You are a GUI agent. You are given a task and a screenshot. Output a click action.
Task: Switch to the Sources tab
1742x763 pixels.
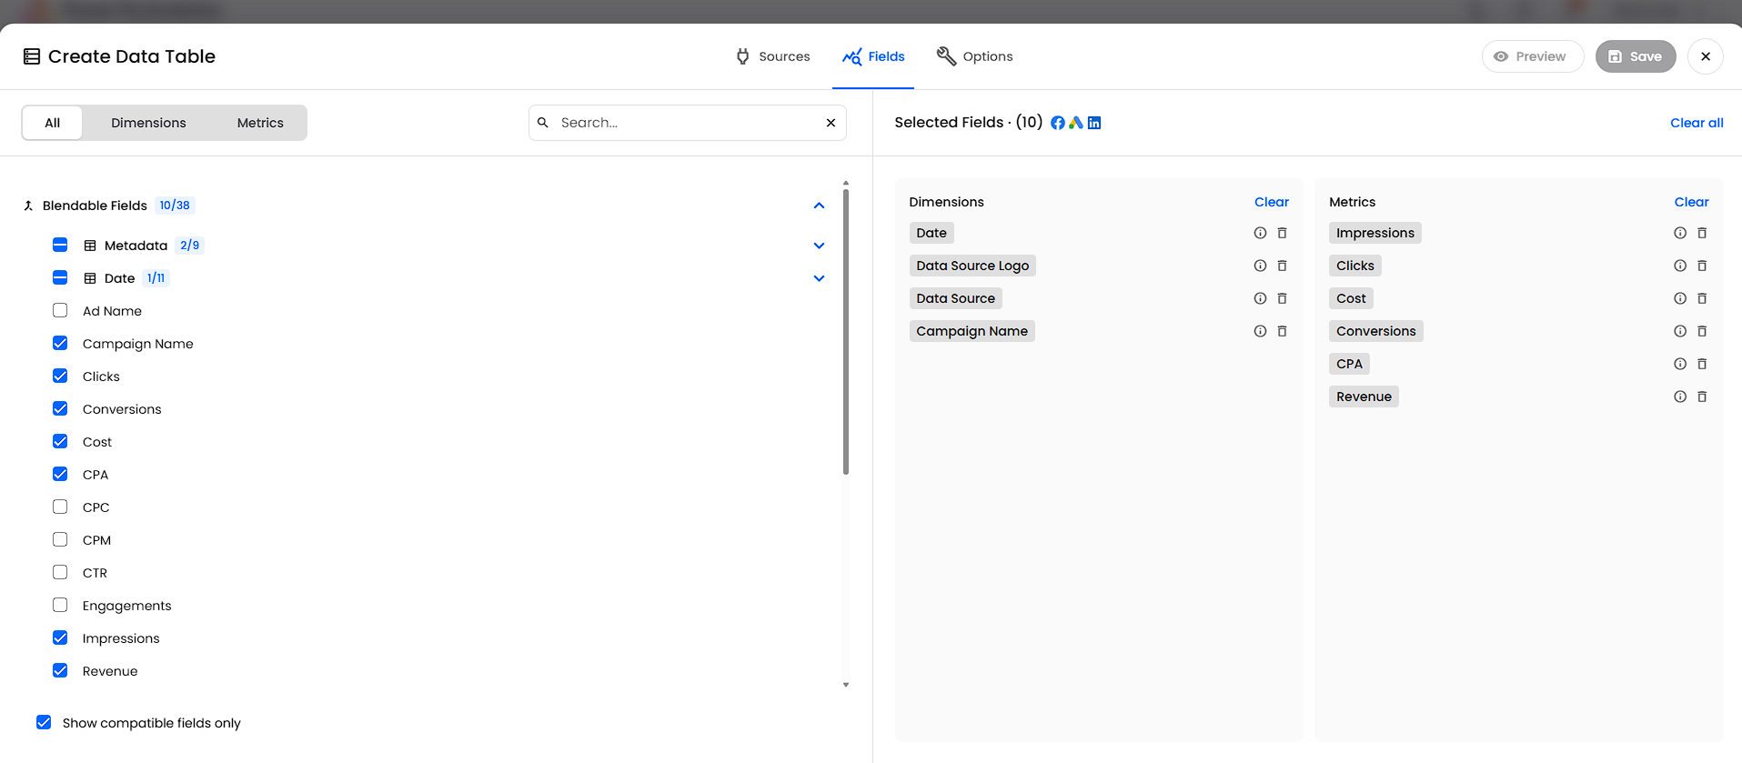coord(773,56)
